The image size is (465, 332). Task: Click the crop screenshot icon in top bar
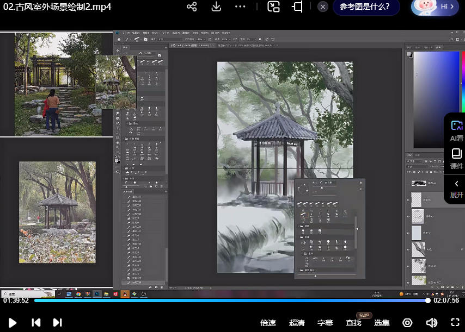click(297, 7)
